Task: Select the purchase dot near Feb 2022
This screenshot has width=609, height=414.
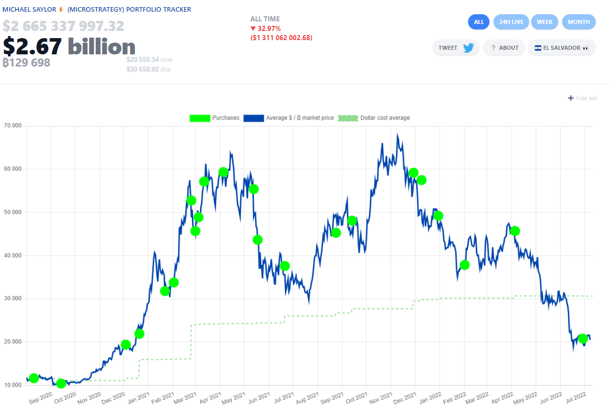Action: click(x=465, y=265)
